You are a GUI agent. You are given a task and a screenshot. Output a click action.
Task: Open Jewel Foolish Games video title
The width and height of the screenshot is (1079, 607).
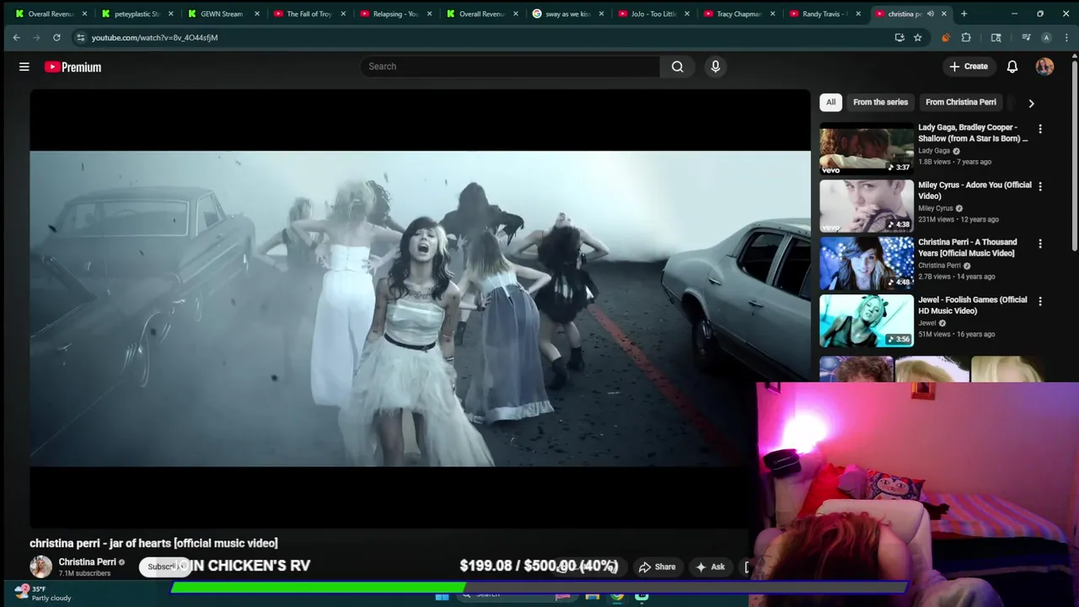click(x=973, y=304)
